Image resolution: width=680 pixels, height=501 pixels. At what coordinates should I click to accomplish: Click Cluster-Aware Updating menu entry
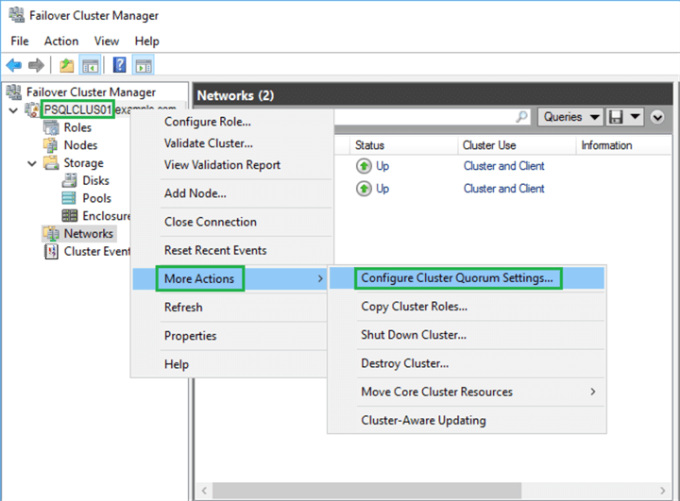click(x=423, y=420)
